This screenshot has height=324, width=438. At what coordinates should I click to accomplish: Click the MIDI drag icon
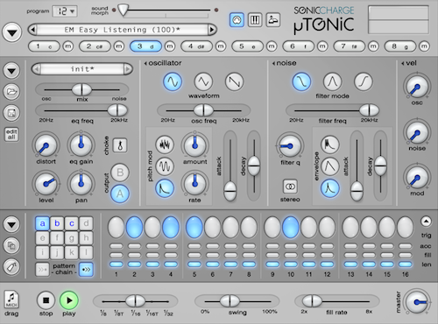point(11,299)
